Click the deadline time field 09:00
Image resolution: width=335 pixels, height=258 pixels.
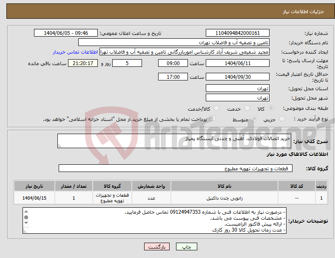pyautogui.click(x=173, y=63)
